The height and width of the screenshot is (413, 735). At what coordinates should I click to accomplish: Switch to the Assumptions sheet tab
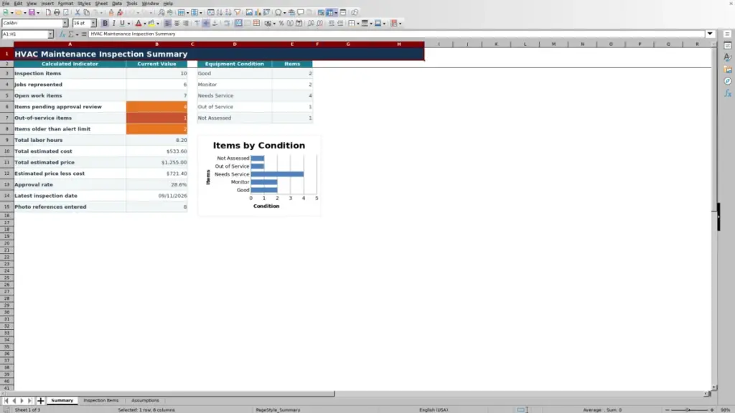point(145,401)
